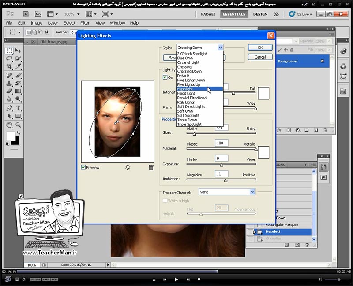Select the Path Selection tool

[x=9, y=116]
